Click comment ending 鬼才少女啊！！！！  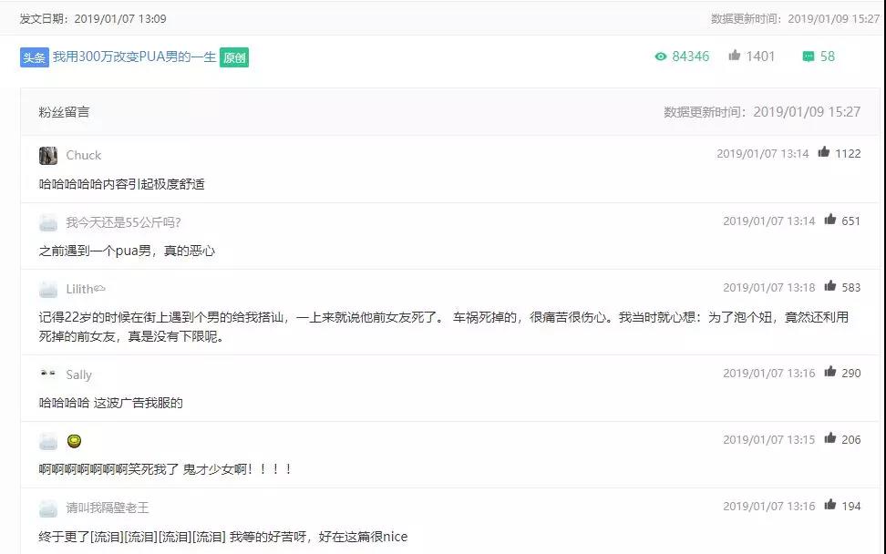pos(166,469)
